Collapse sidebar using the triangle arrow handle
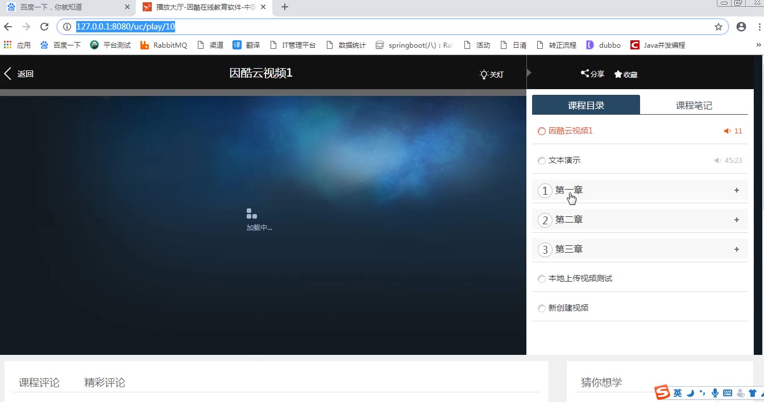Viewport: 764px width, 402px height. (x=529, y=73)
